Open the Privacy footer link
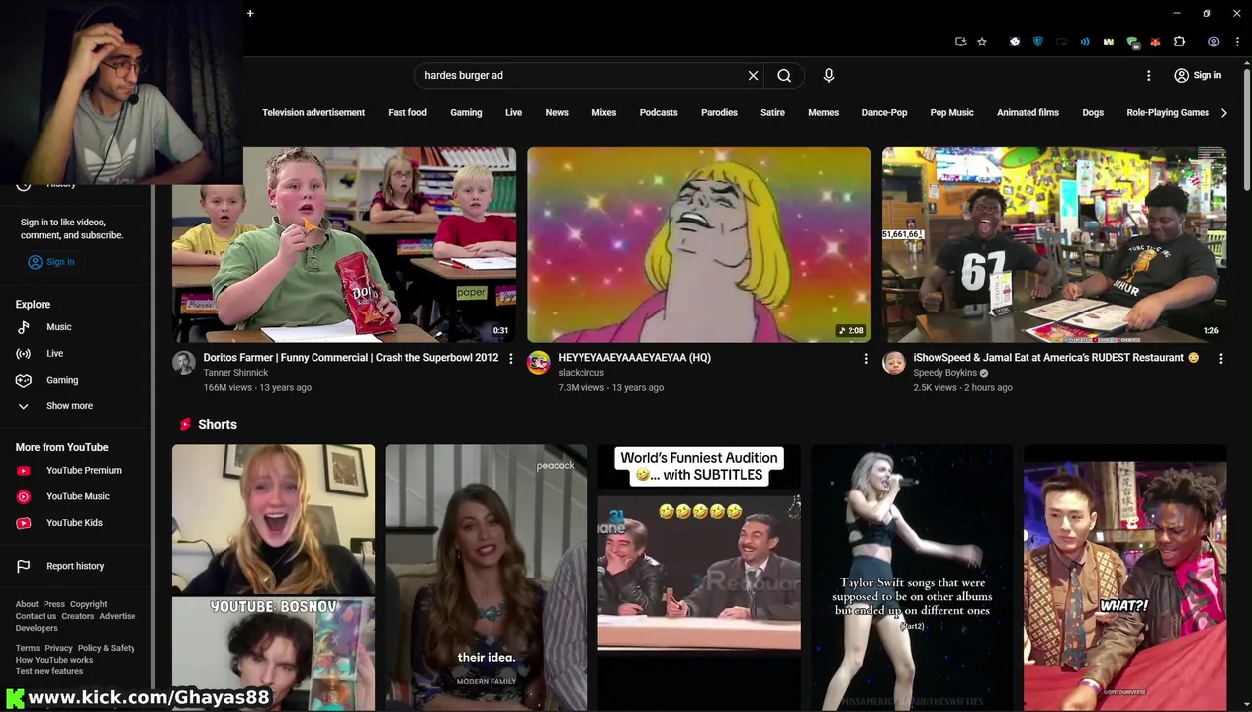 (x=58, y=648)
